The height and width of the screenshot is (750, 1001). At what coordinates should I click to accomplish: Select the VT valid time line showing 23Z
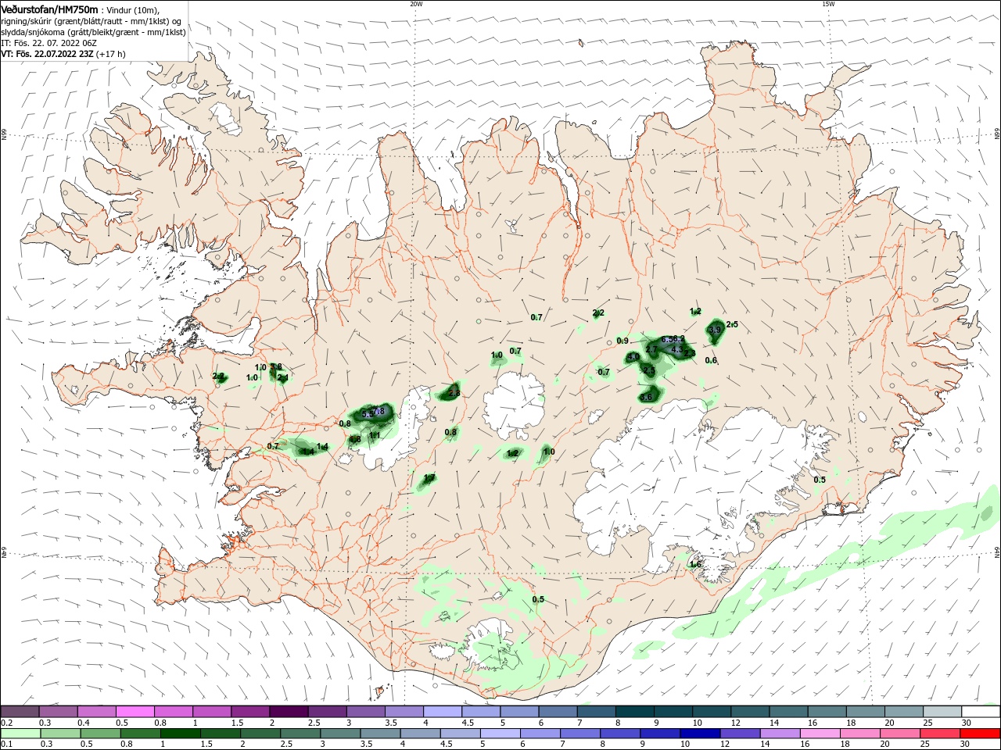(63, 54)
